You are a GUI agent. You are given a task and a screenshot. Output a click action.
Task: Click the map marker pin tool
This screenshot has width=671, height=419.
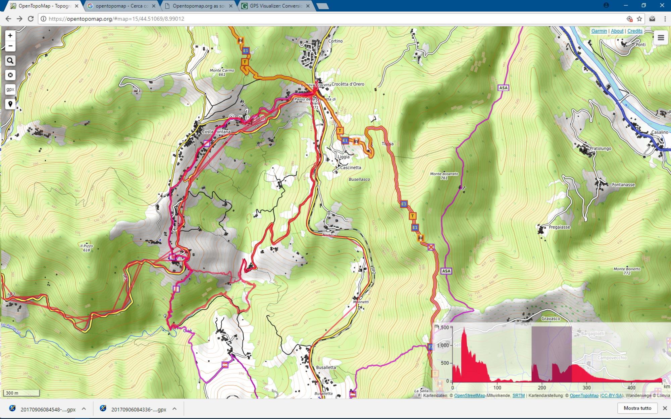[x=10, y=104]
